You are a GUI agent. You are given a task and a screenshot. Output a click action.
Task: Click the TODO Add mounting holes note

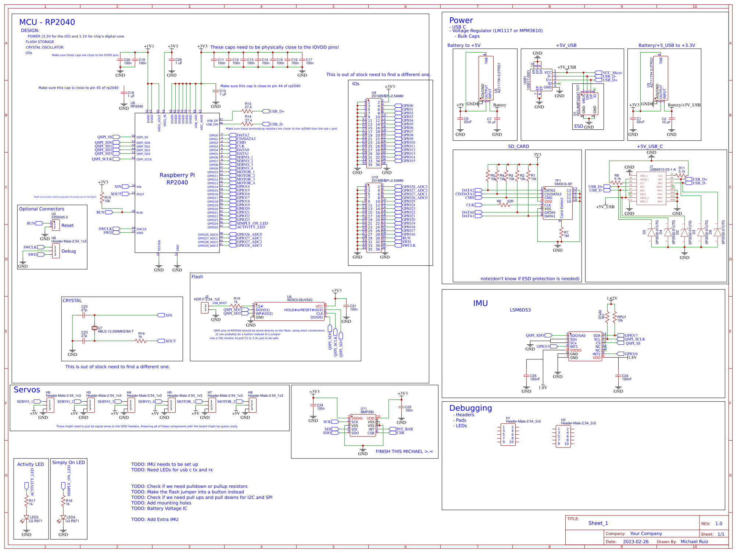coord(161,503)
